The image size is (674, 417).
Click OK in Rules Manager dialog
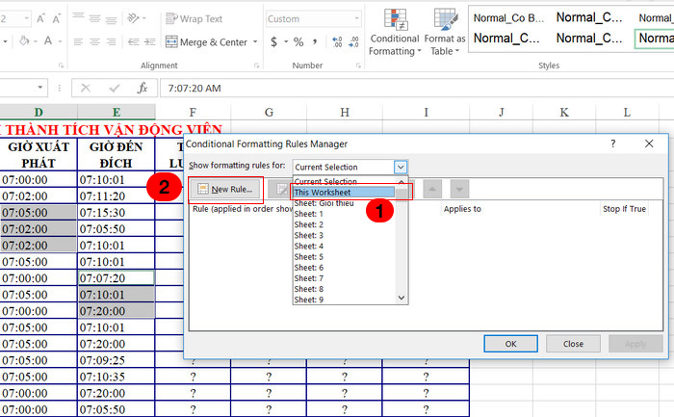510,344
